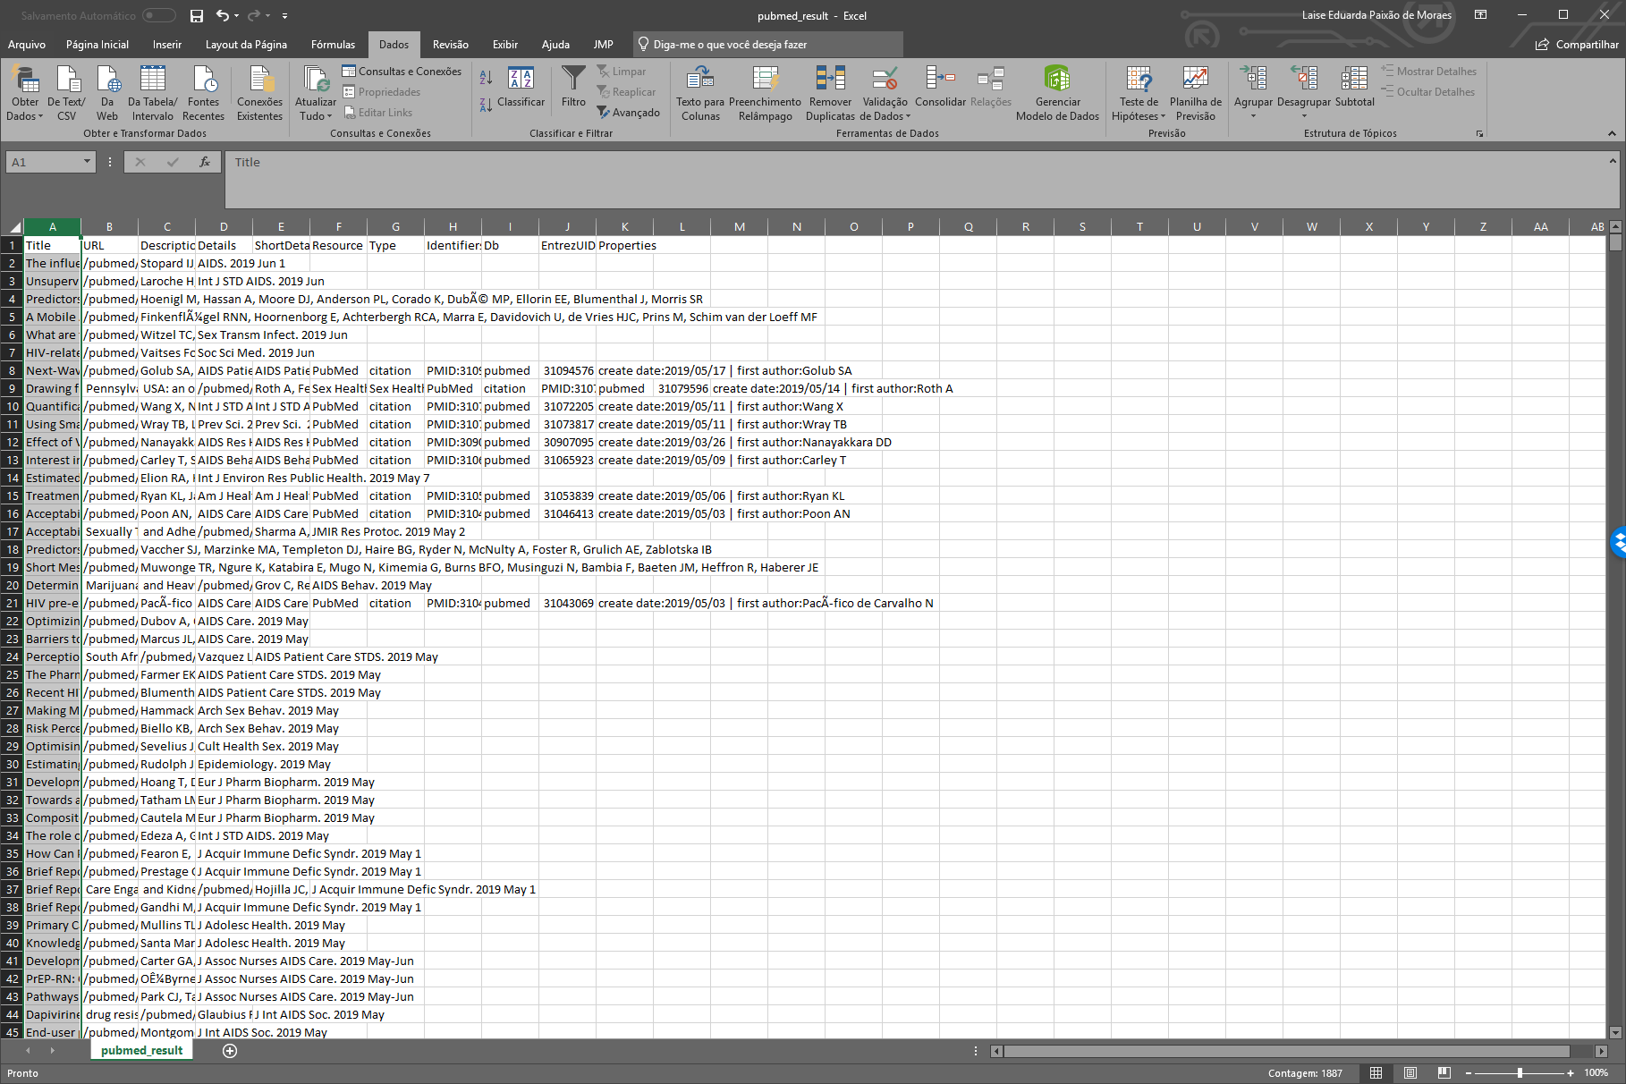The width and height of the screenshot is (1626, 1084).
Task: Click insert function fx button
Action: [205, 162]
